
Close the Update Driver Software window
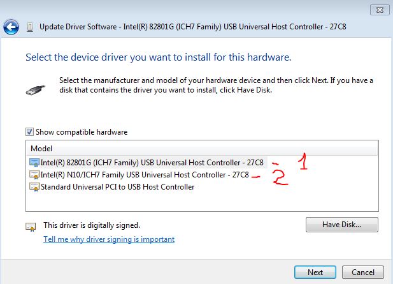380,10
